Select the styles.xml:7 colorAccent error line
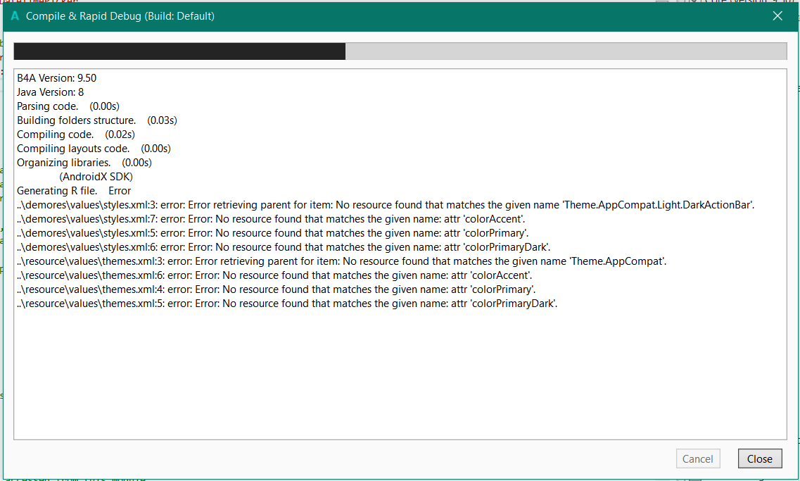 (271, 219)
